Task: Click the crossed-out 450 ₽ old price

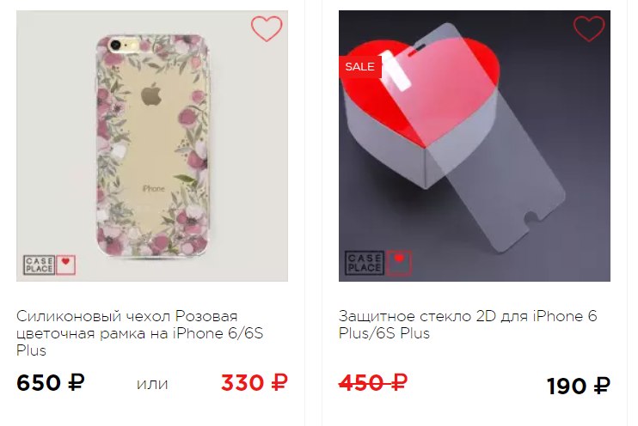Action: (x=372, y=382)
